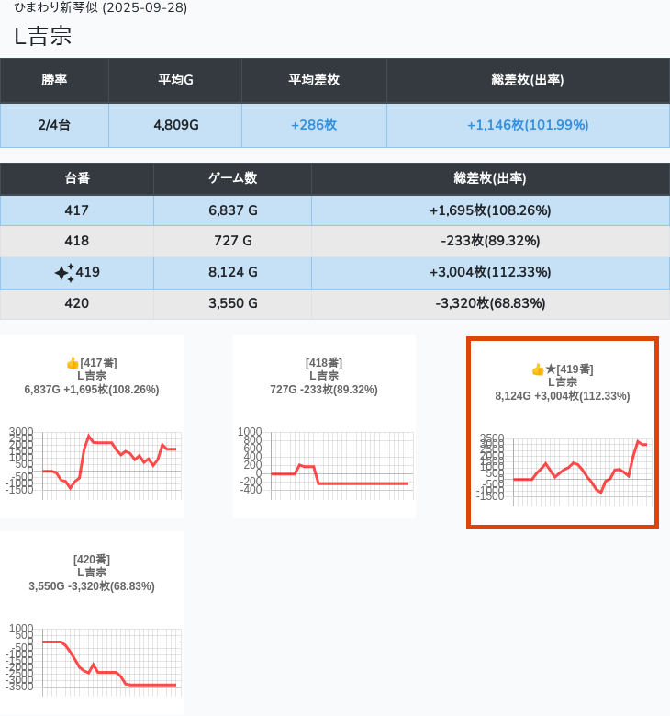Click thumbs-up icon on 417番 chart card
Screen dimensions: 670x716
pos(73,363)
